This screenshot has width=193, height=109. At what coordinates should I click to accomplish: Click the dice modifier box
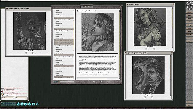pyautogui.click(x=3, y=104)
